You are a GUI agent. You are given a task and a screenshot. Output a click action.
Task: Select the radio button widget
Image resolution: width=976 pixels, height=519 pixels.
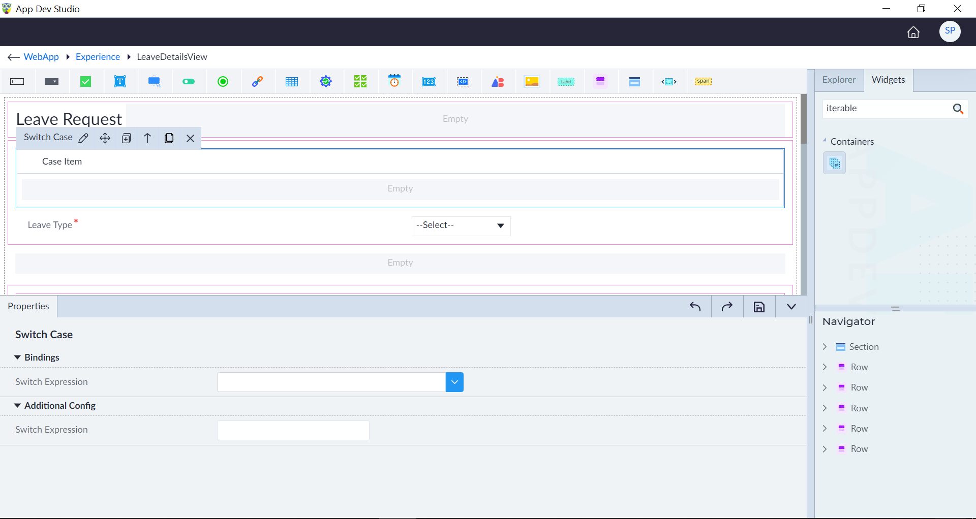coord(223,82)
